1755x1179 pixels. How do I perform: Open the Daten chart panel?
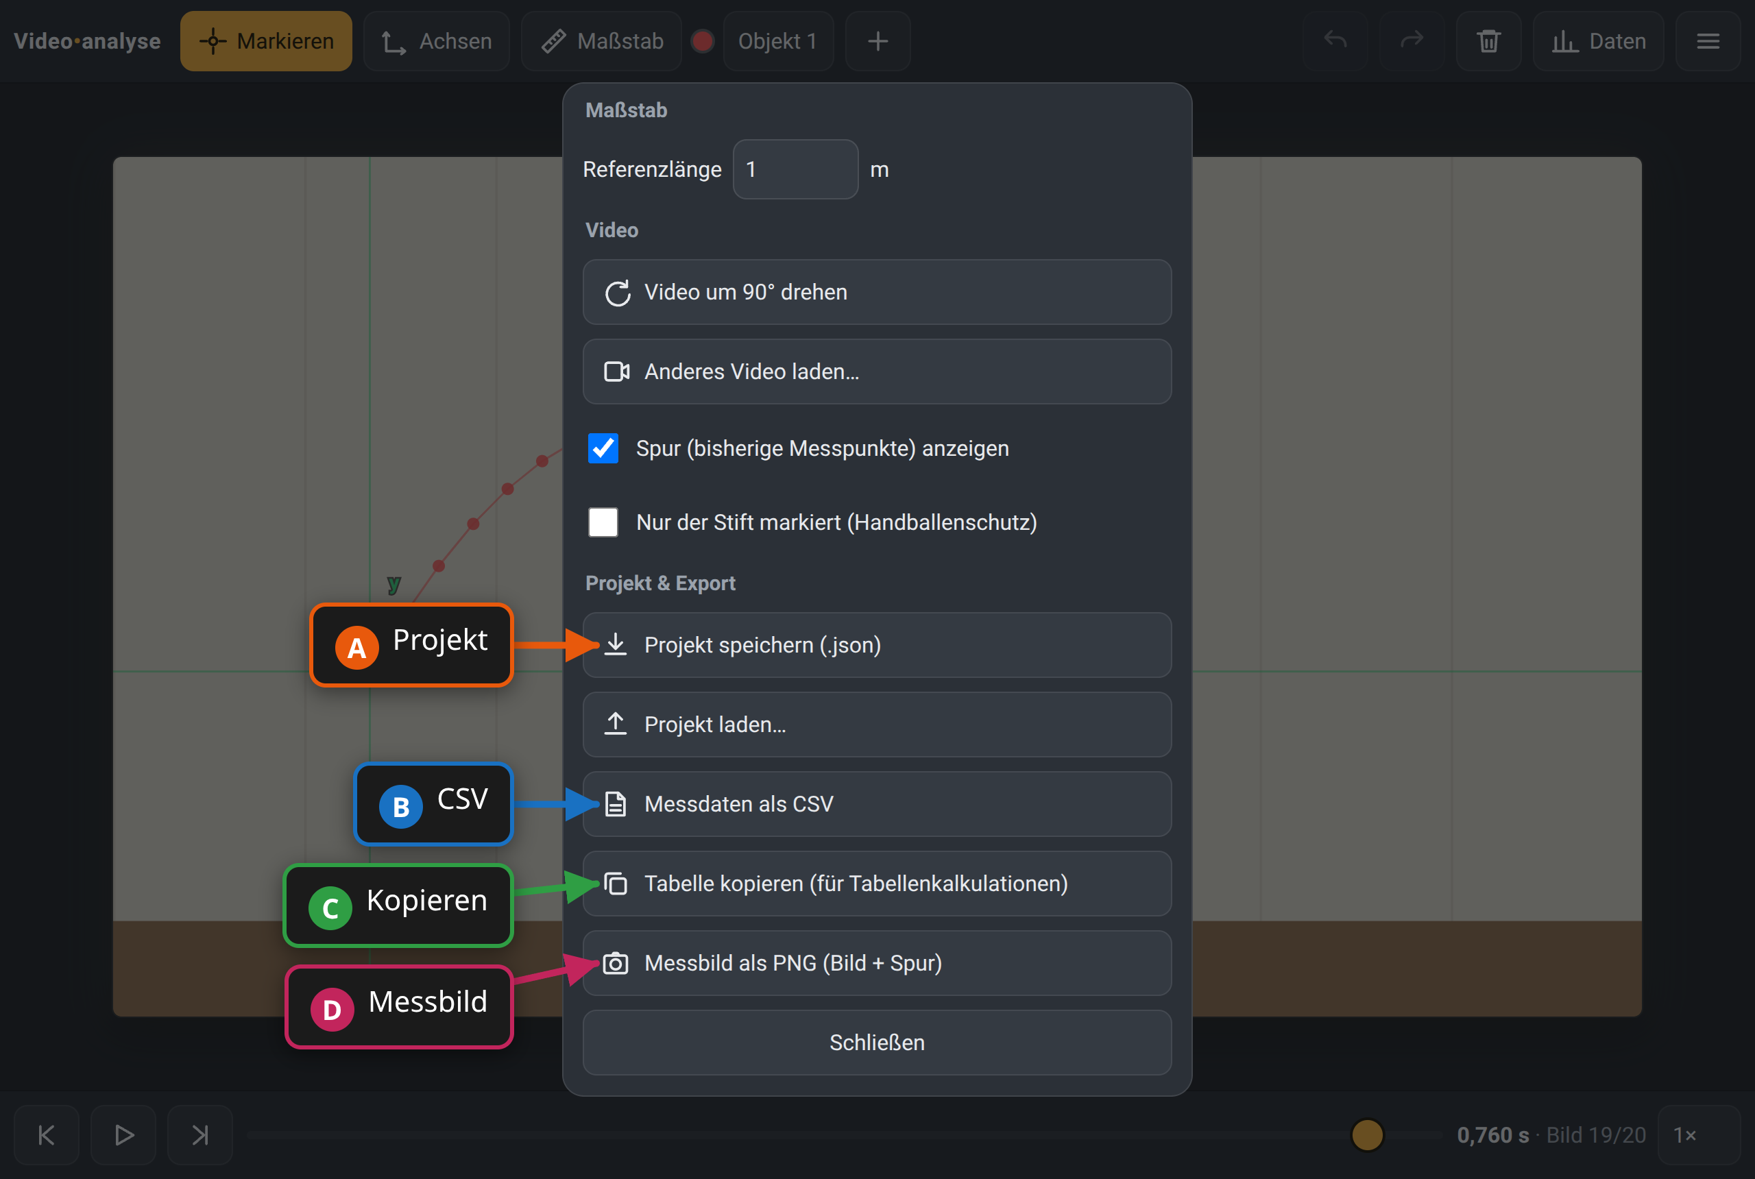tap(1599, 41)
